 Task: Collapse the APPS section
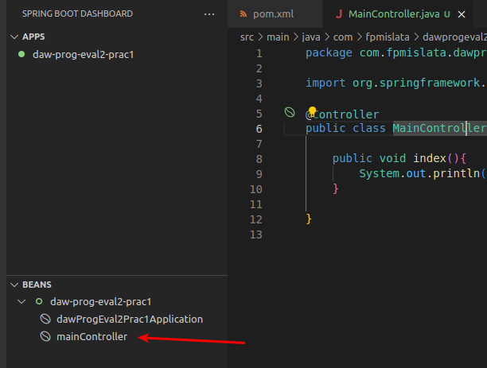pyautogui.click(x=14, y=37)
